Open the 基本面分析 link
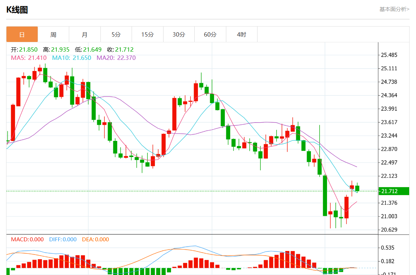 tap(394, 9)
